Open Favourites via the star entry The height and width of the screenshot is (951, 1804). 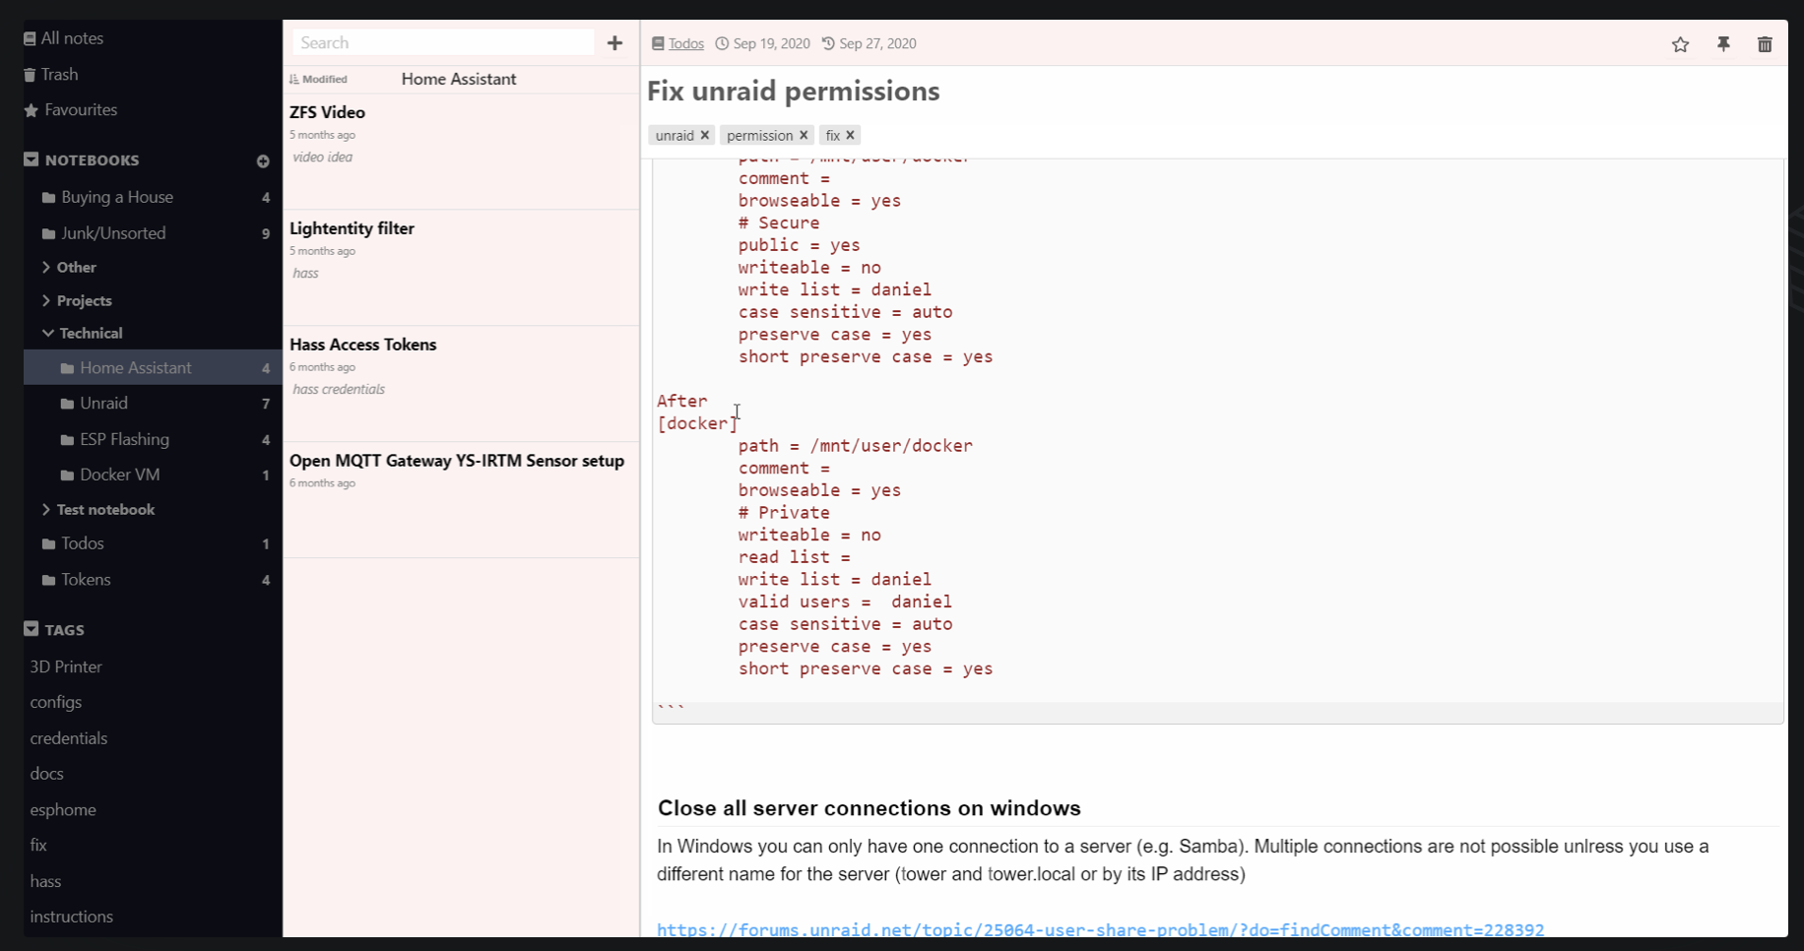[x=79, y=109]
